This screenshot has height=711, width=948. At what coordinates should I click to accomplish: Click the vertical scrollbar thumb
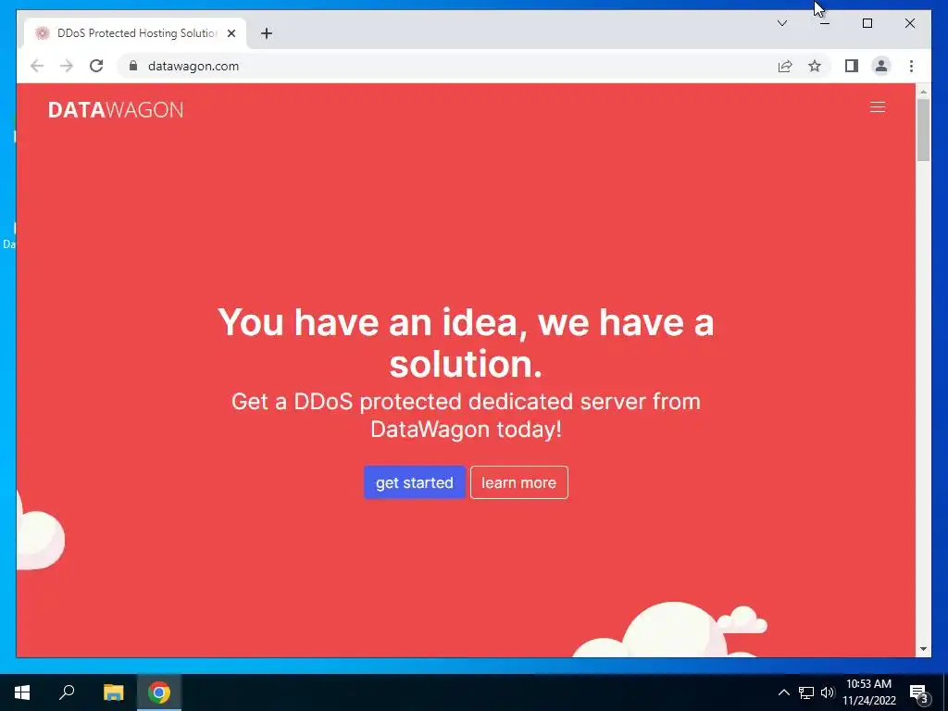(923, 130)
